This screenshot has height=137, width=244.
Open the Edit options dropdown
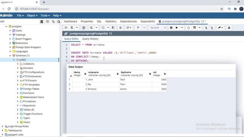point(129,28)
